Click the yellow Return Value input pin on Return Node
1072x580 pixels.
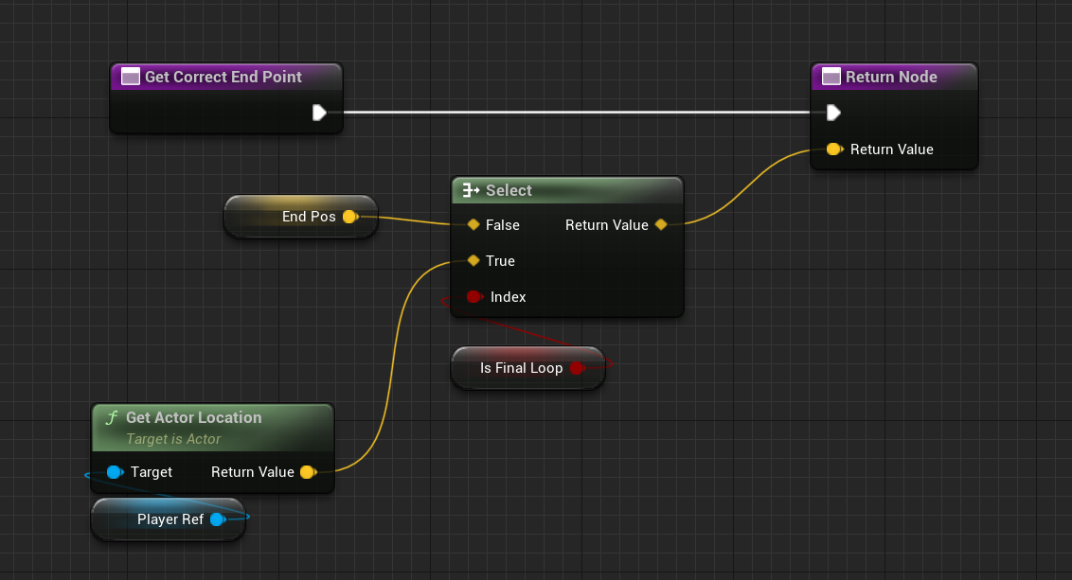click(834, 149)
